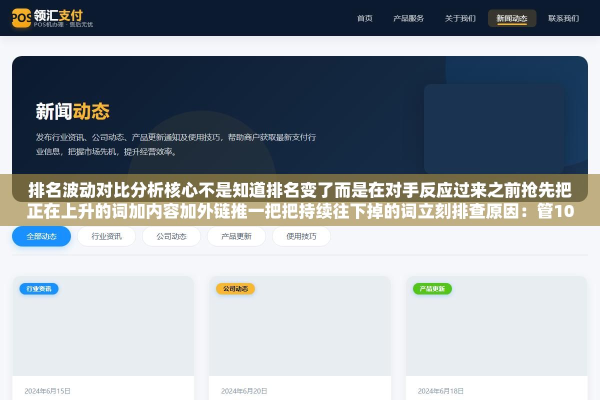Filter news by 公司动态 tab
This screenshot has width=600, height=400.
[171, 236]
